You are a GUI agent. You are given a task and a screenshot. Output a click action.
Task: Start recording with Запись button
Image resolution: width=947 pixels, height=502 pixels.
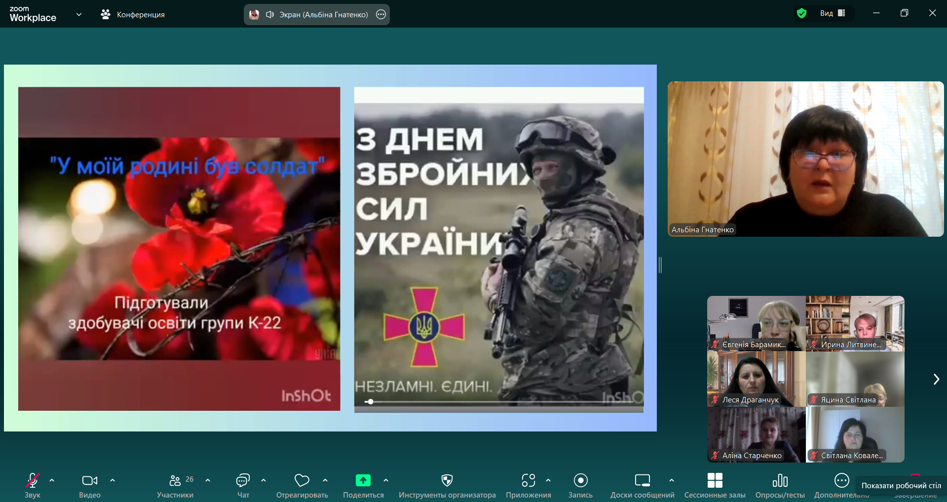(581, 480)
